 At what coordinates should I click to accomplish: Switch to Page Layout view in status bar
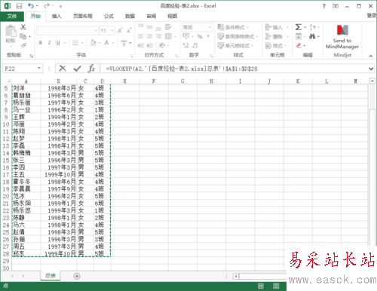pos(276,286)
